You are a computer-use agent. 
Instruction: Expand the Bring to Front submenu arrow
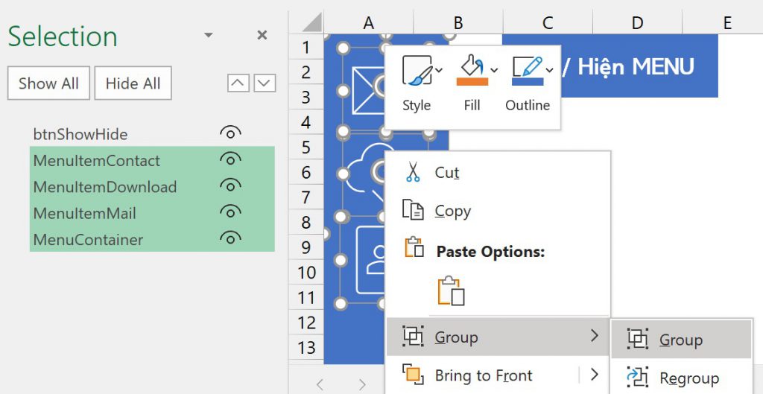[594, 375]
